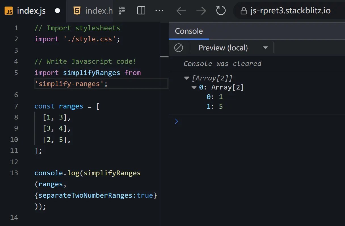Select the Console tab
Viewport: 345px width, 226px height.
189,31
